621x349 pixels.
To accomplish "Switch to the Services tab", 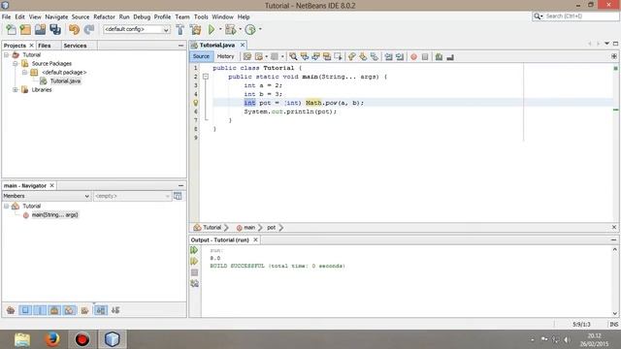I will (75, 46).
